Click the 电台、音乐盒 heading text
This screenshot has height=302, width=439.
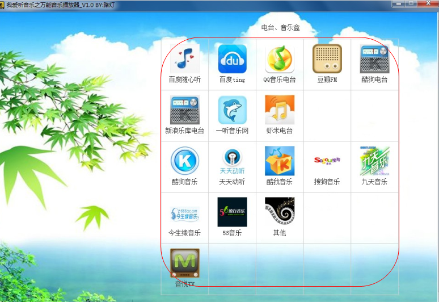pyautogui.click(x=281, y=27)
